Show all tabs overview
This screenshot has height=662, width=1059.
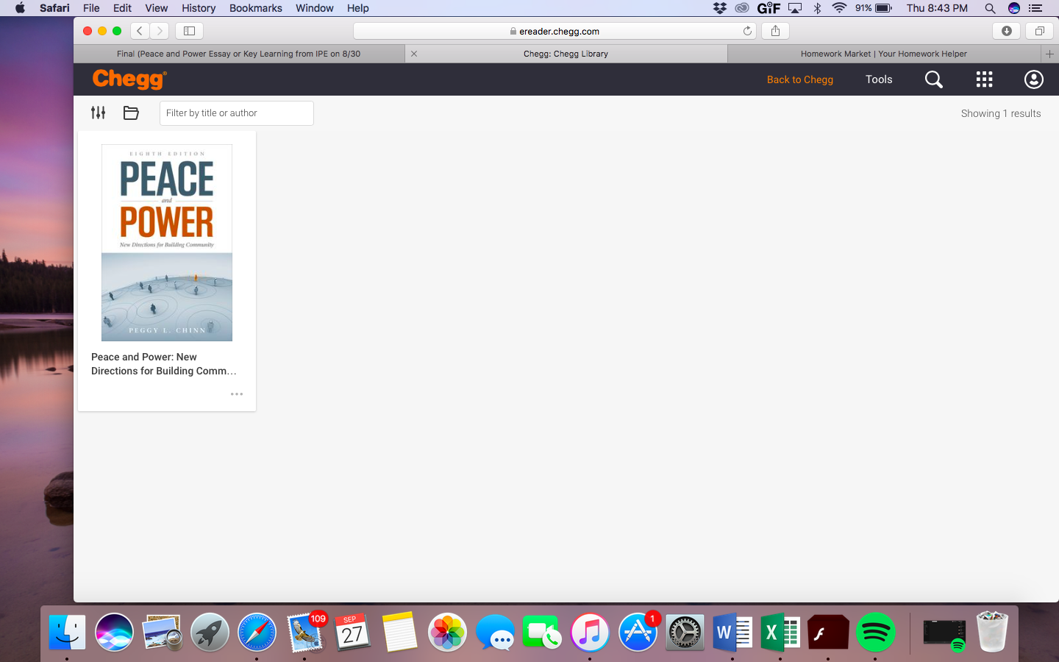[1039, 31]
